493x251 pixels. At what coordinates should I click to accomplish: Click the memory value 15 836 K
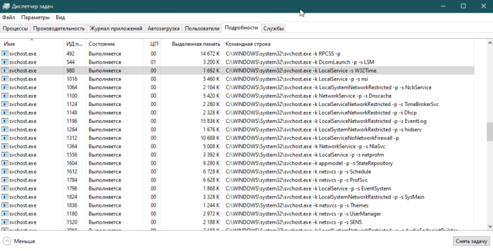211,121
